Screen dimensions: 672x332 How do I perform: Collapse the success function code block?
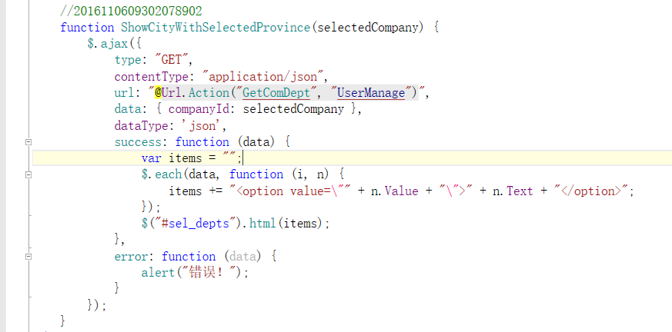point(28,141)
